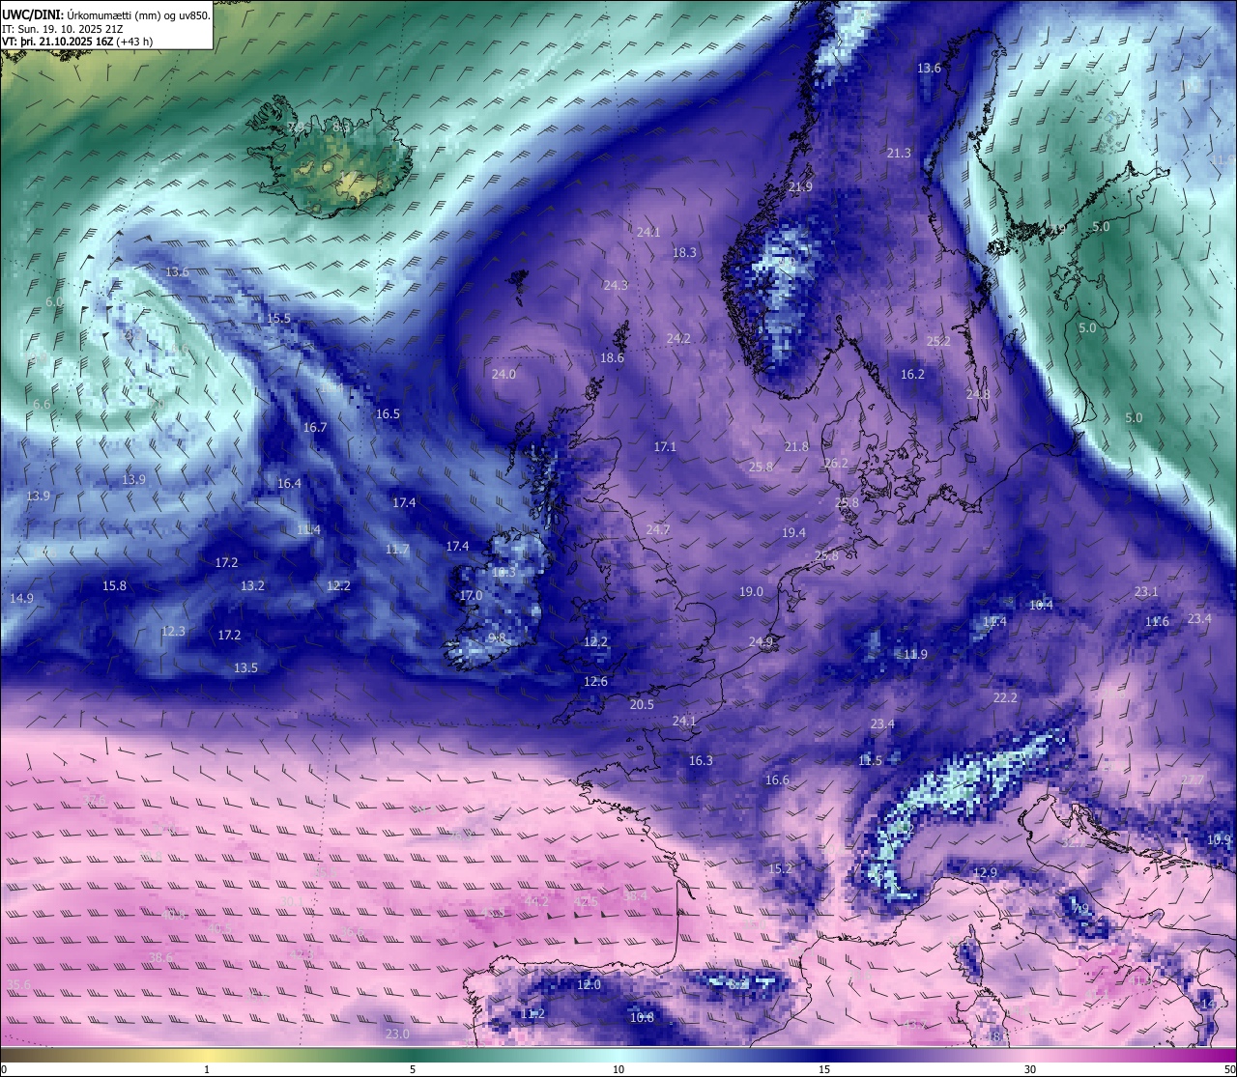Image resolution: width=1237 pixels, height=1077 pixels.
Task: Click the 24.9 value near the Dutch coast
Action: (761, 641)
